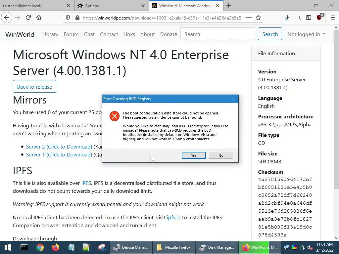This screenshot has width=339, height=254.
Task: Click the network tray icon
Action: tap(286, 247)
